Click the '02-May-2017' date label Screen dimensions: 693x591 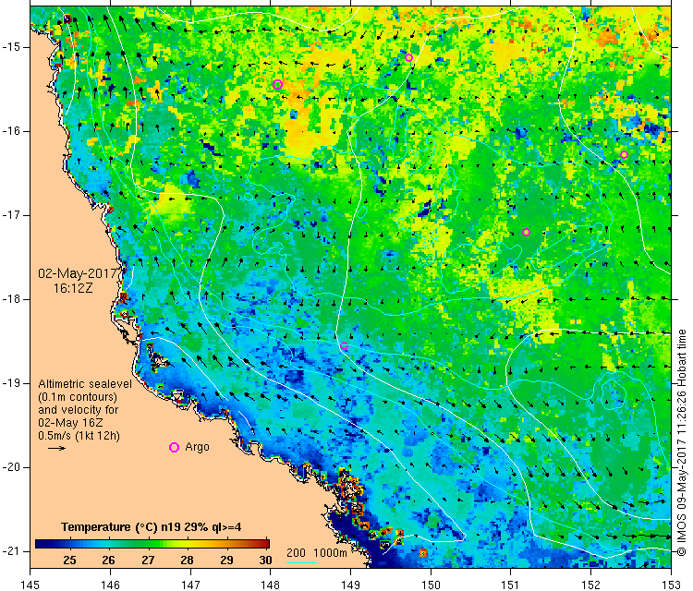point(78,273)
